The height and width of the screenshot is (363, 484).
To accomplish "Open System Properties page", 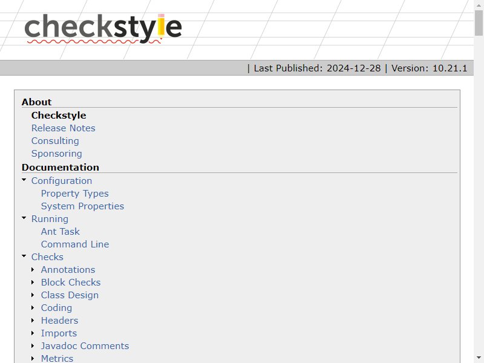I will click(x=82, y=206).
